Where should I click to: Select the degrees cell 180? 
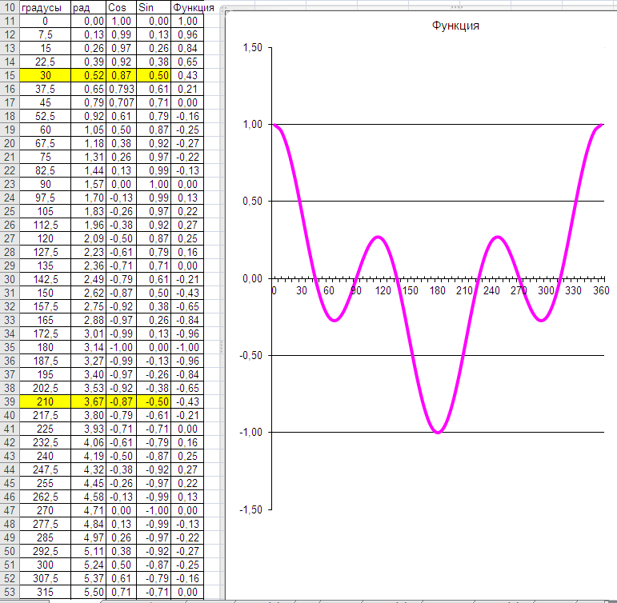point(46,347)
